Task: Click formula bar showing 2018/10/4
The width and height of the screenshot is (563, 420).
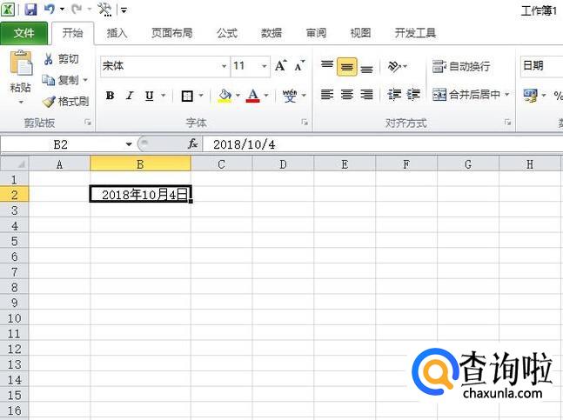Action: click(x=383, y=144)
